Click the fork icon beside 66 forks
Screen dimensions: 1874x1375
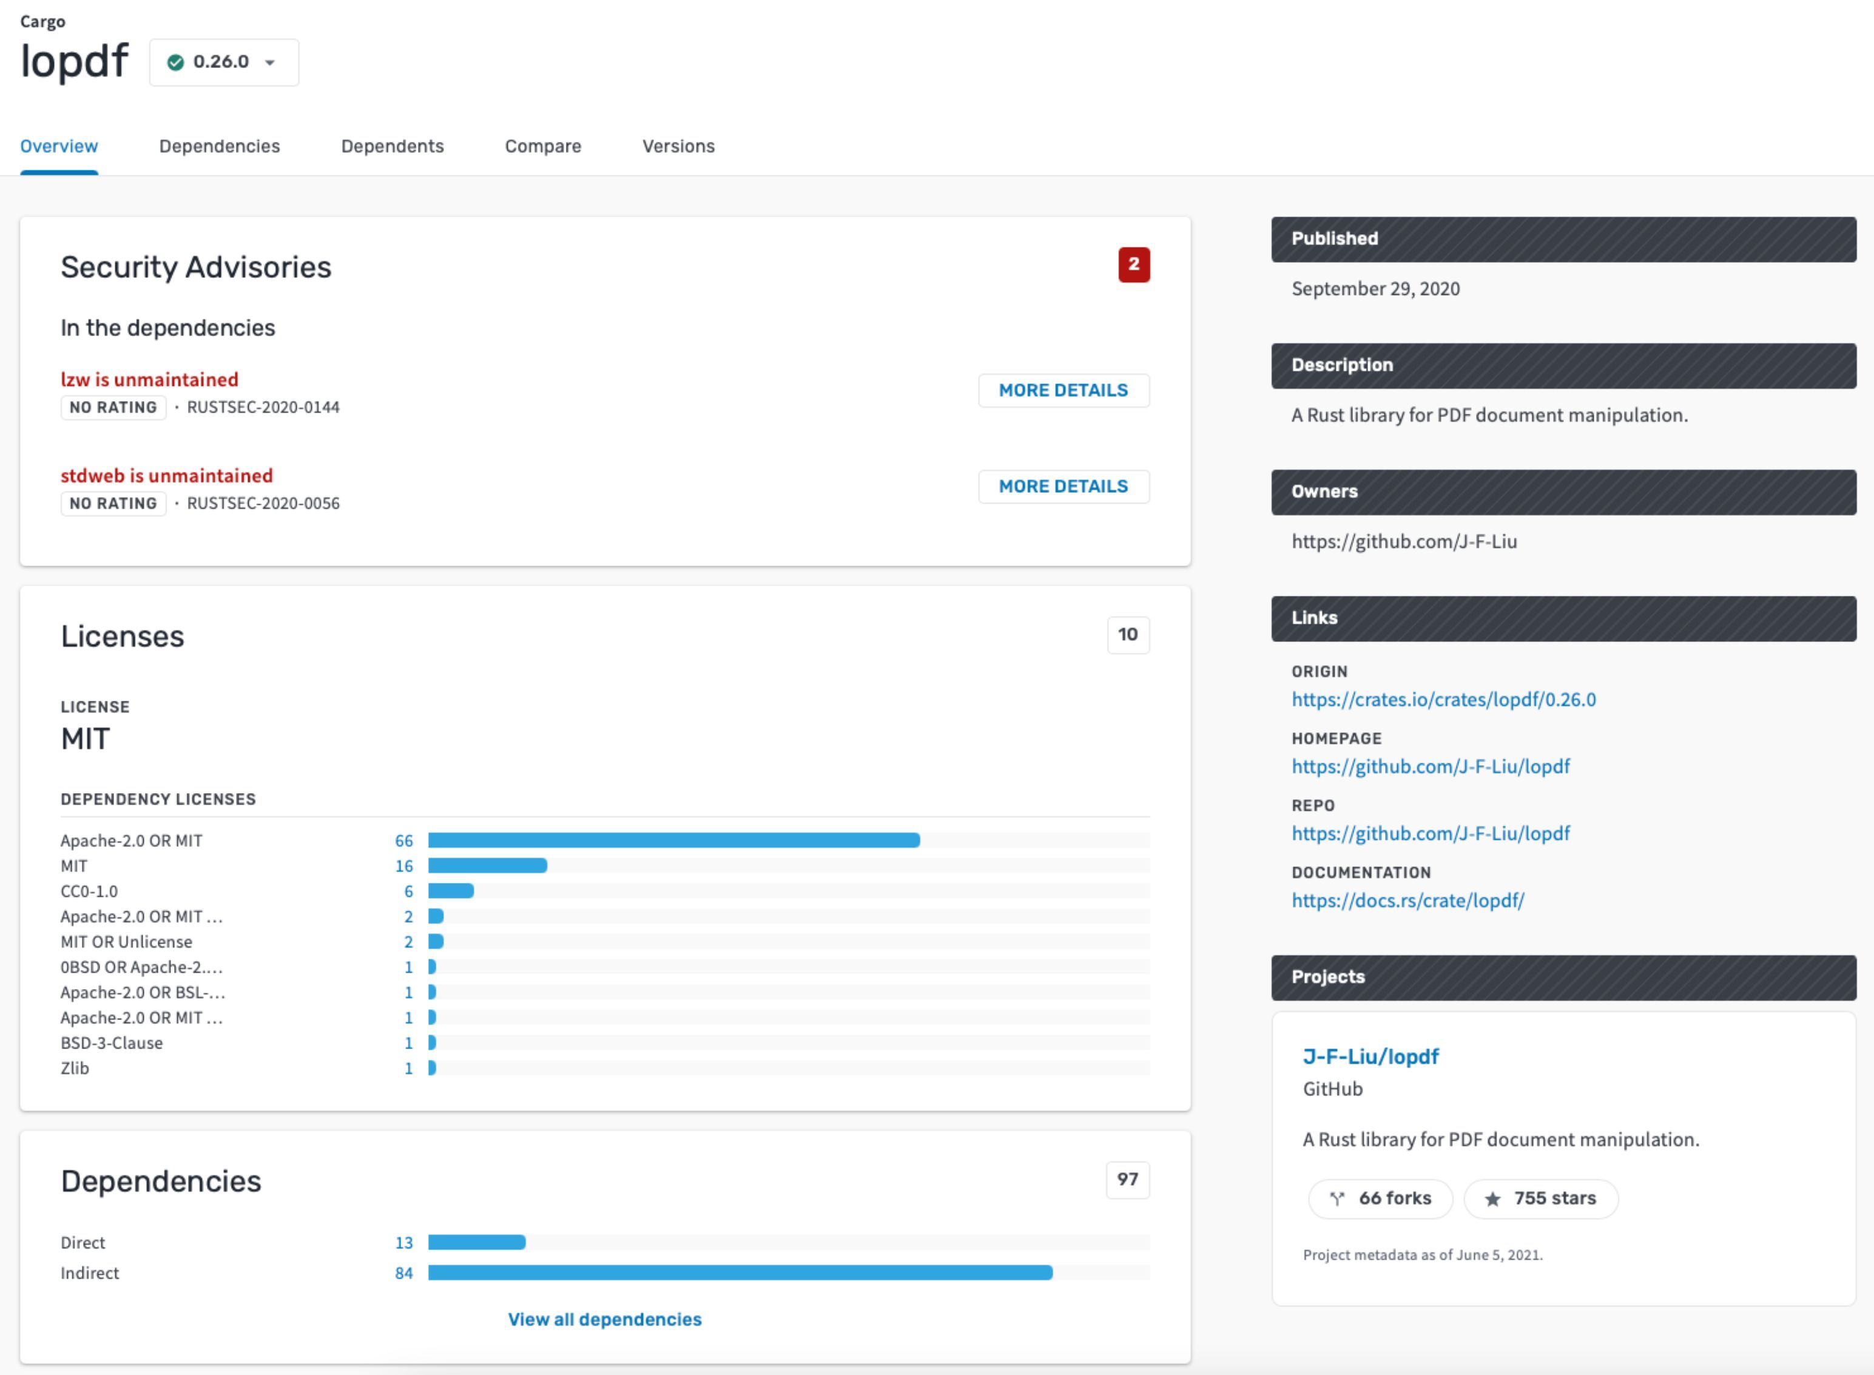tap(1336, 1198)
